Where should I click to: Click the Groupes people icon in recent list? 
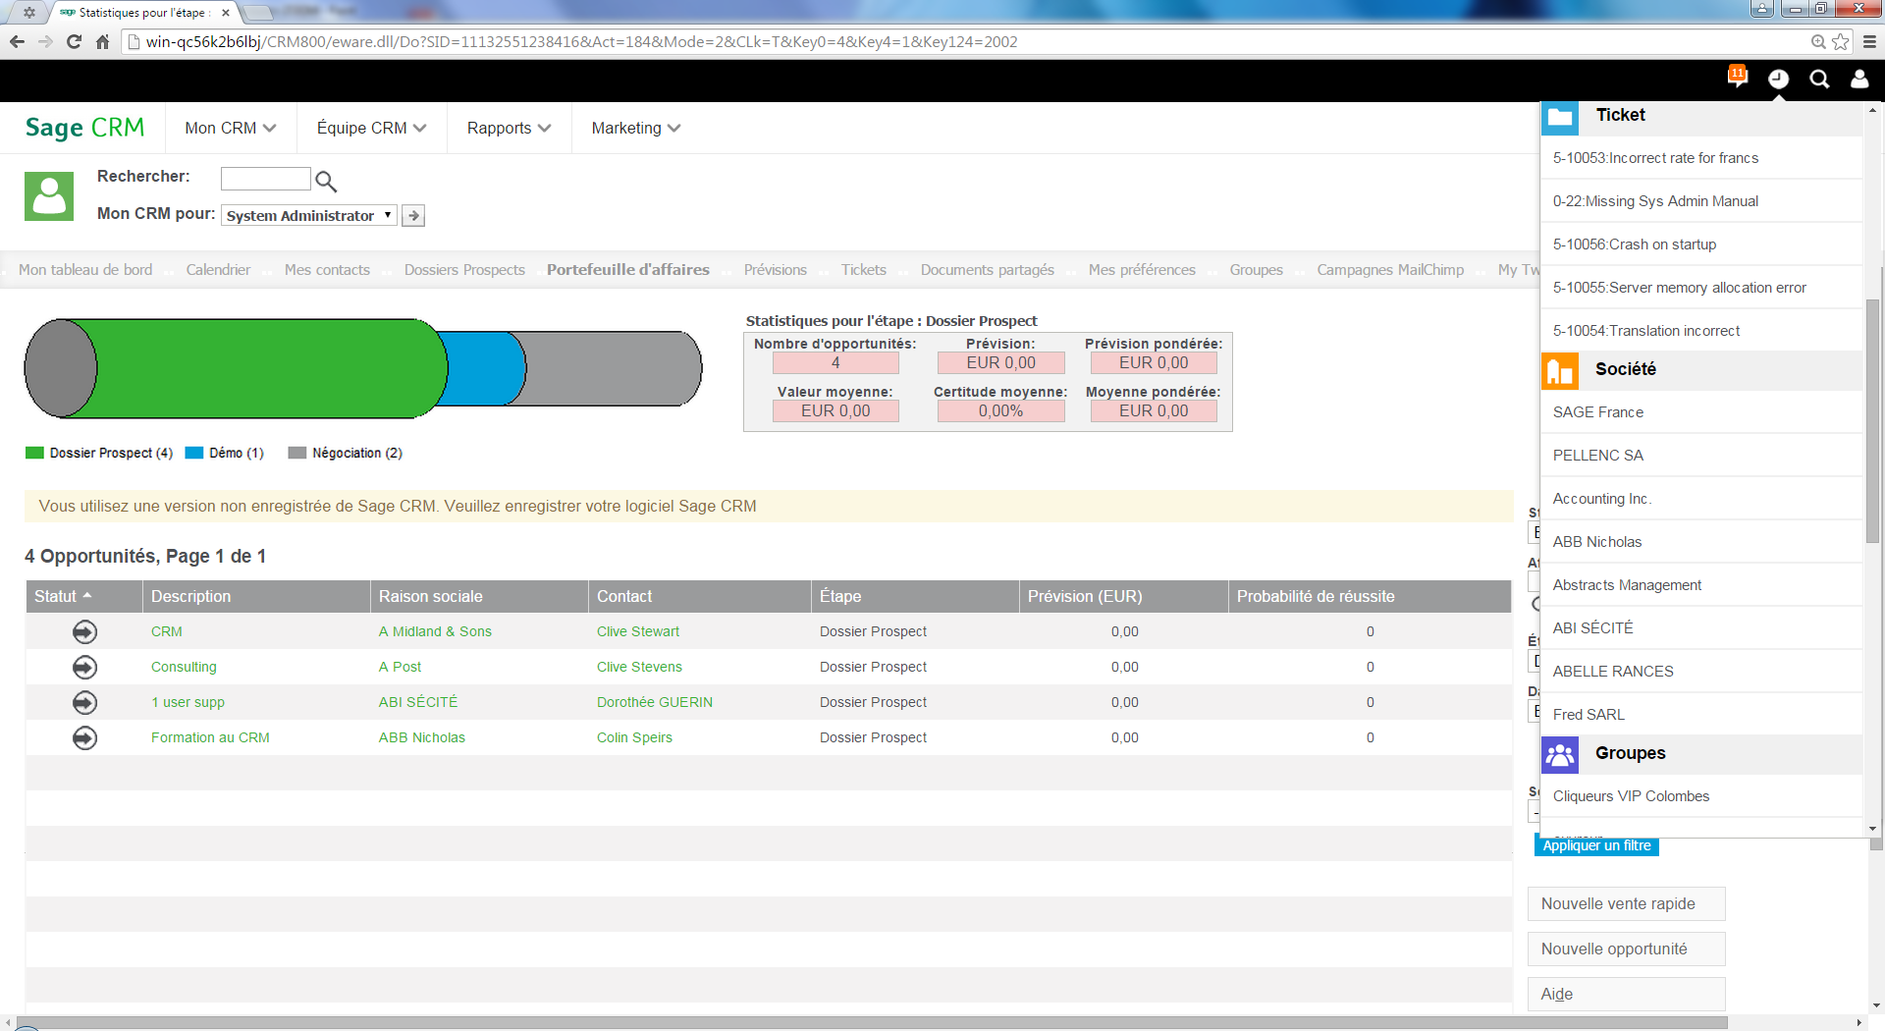(1560, 755)
